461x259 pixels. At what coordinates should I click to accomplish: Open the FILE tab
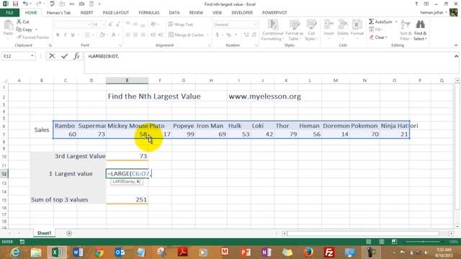9,13
